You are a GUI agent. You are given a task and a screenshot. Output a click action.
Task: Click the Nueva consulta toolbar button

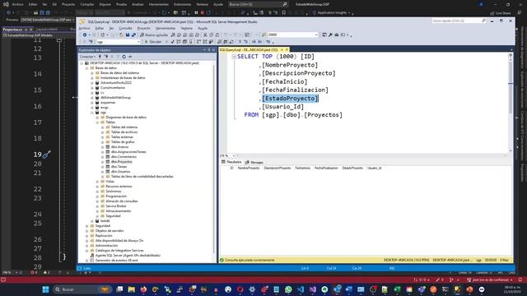[x=154, y=35]
